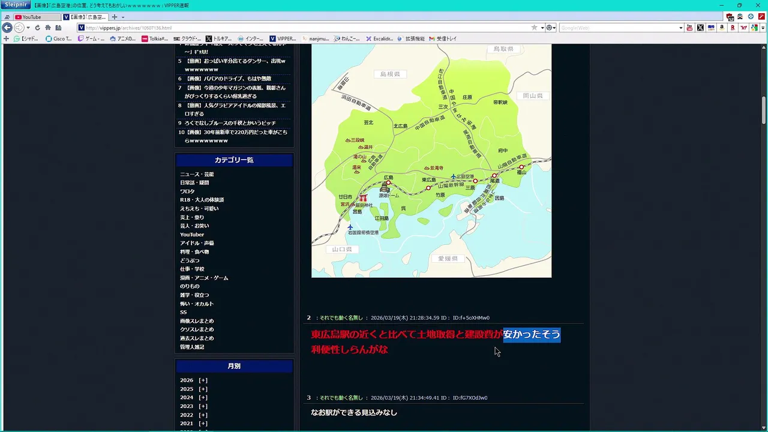Open the 画像スレまとめ category
The image size is (768, 432).
[197, 321]
